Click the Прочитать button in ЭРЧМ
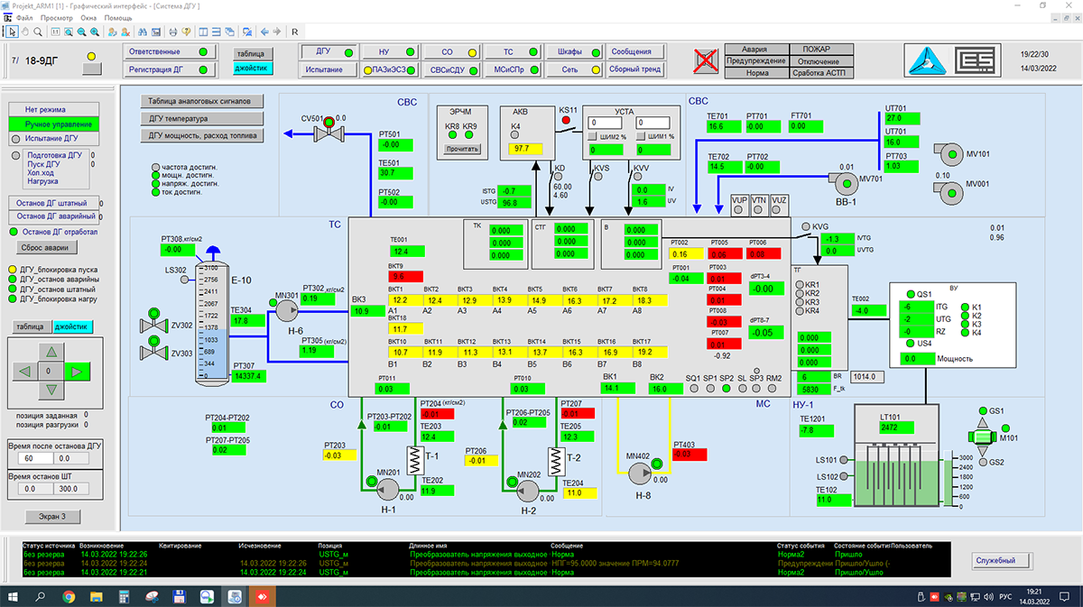 pos(462,149)
